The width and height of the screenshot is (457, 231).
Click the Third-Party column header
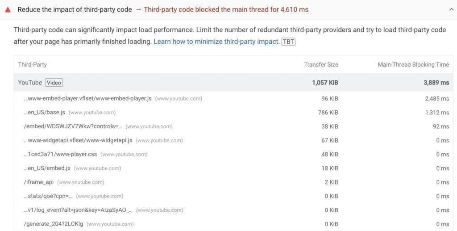32,64
